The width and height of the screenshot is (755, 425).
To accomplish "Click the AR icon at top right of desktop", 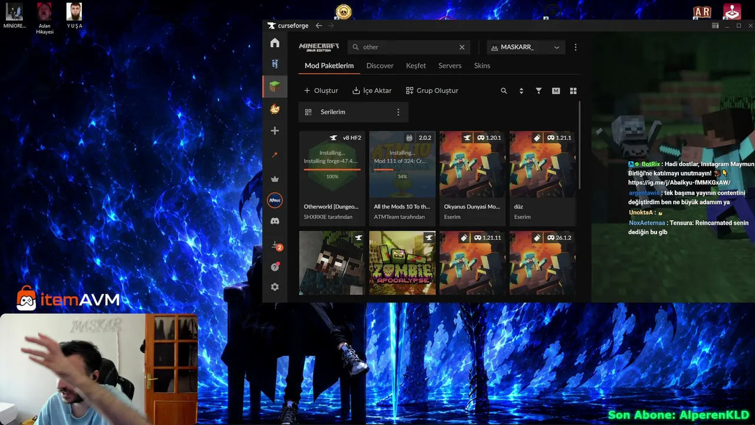I will point(702,12).
